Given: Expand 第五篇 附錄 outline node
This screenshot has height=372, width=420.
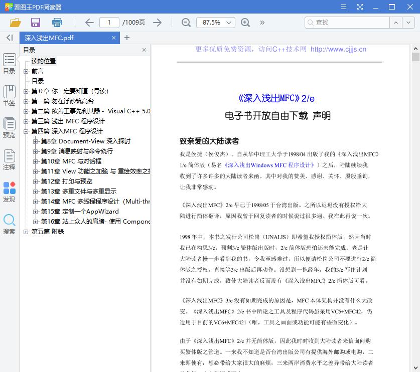Looking at the screenshot, I should [x=26, y=232].
